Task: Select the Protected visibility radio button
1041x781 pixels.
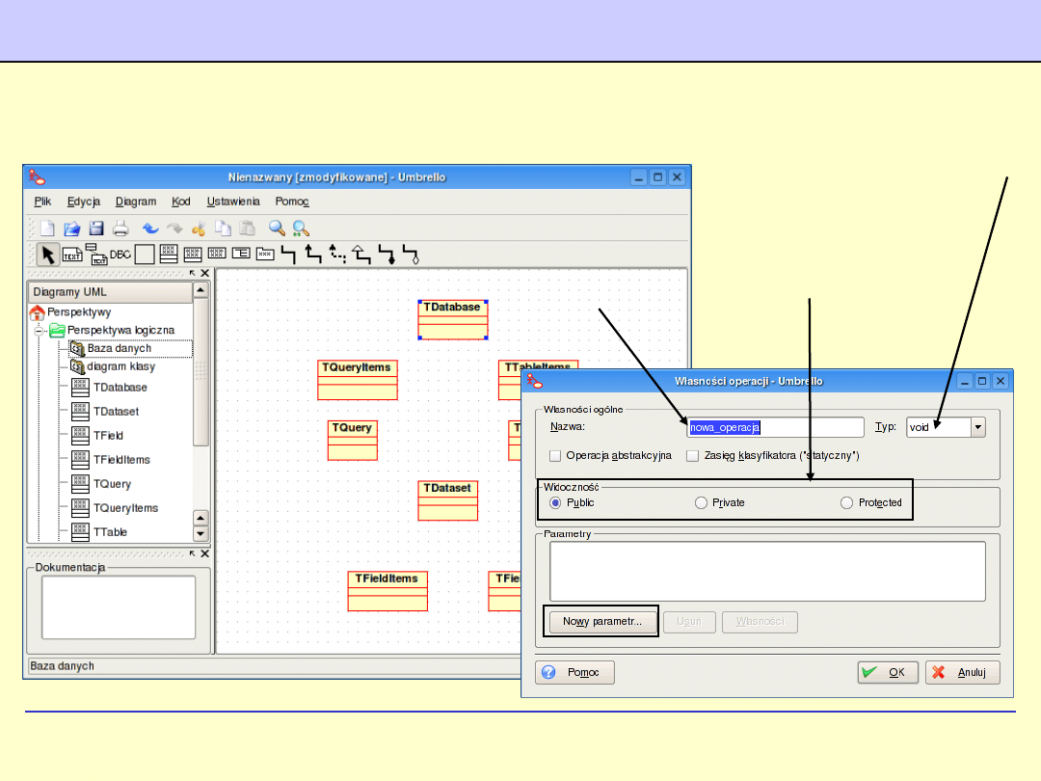Action: [846, 502]
